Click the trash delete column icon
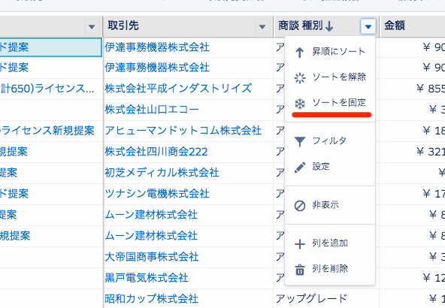Image resolution: width=445 pixels, height=308 pixels. coord(300,270)
